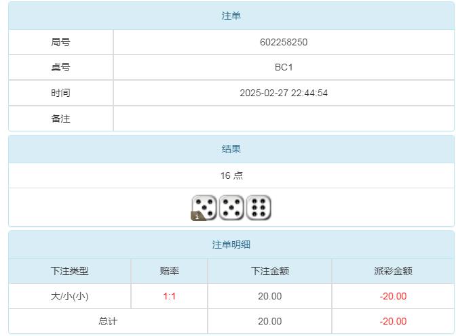Screen dimensions: 456x336
Task: Click the middle die in the result row
Action: pos(231,207)
